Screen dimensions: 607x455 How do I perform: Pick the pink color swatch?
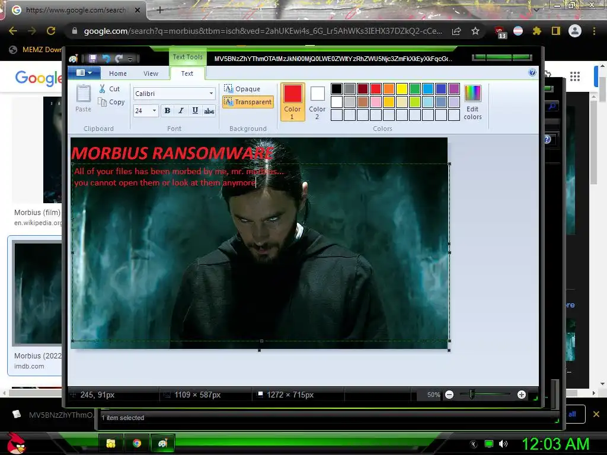coord(376,102)
